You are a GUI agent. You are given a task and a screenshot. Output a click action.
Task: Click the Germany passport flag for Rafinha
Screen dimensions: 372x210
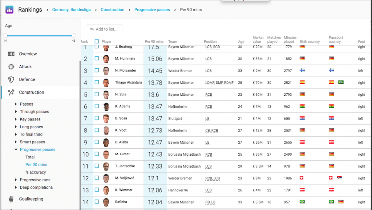click(341, 202)
